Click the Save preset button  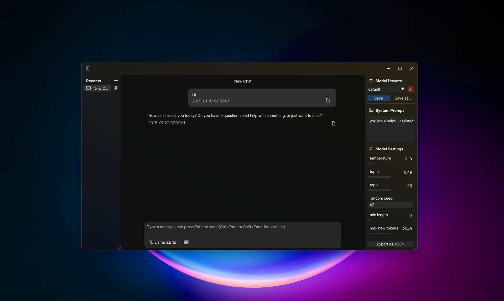pyautogui.click(x=378, y=98)
